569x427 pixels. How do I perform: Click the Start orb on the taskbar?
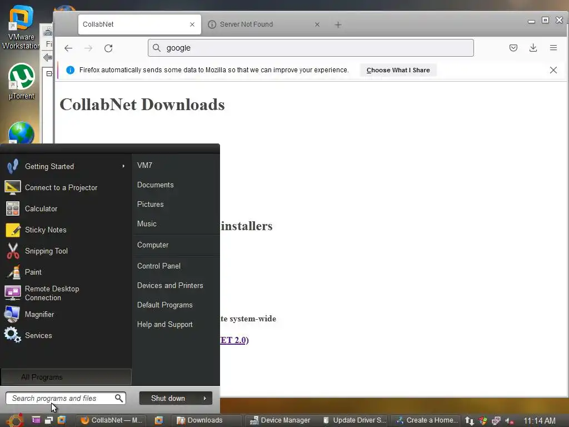pos(15,420)
